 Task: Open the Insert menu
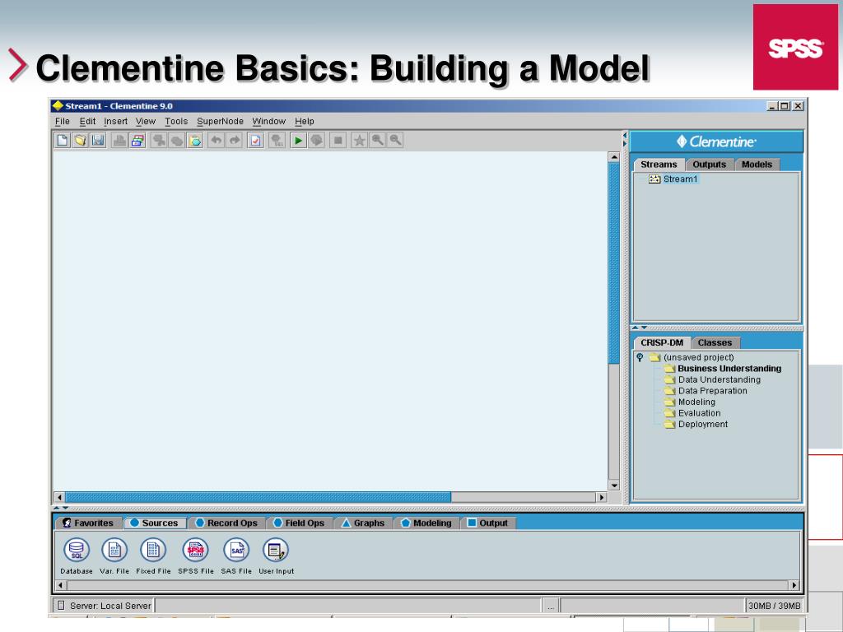(115, 122)
